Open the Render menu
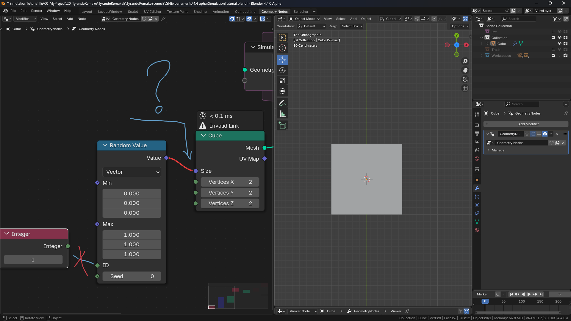 click(37, 11)
